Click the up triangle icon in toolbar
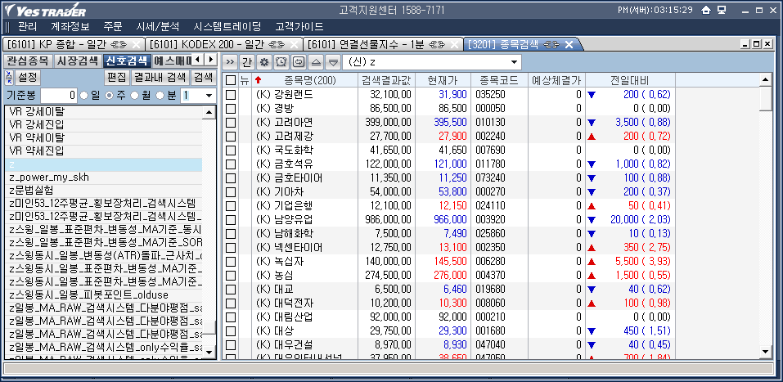Image resolution: width=783 pixels, height=382 pixels. pyautogui.click(x=316, y=62)
